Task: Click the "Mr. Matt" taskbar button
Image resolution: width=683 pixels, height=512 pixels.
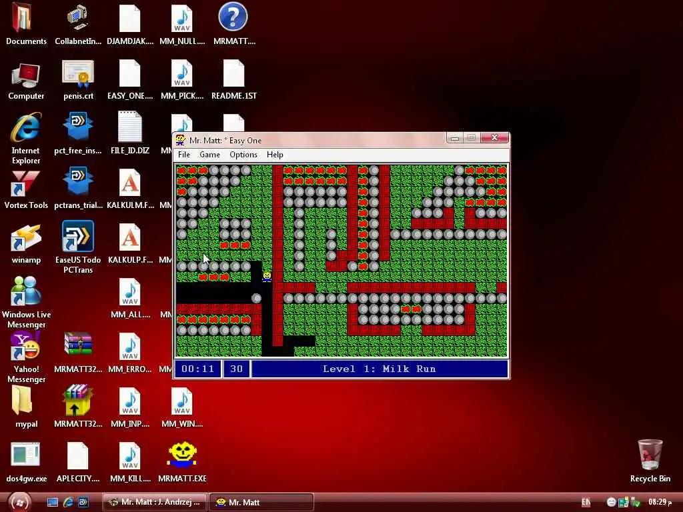Action: pyautogui.click(x=261, y=503)
